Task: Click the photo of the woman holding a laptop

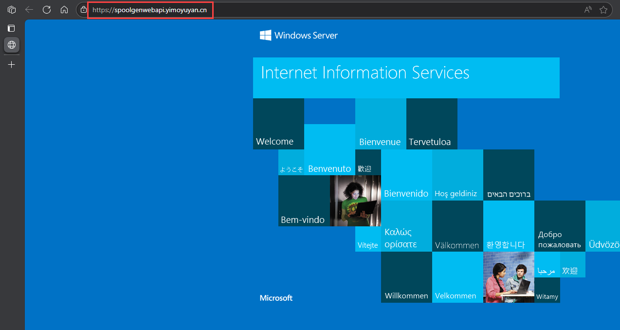Action: 355,201
